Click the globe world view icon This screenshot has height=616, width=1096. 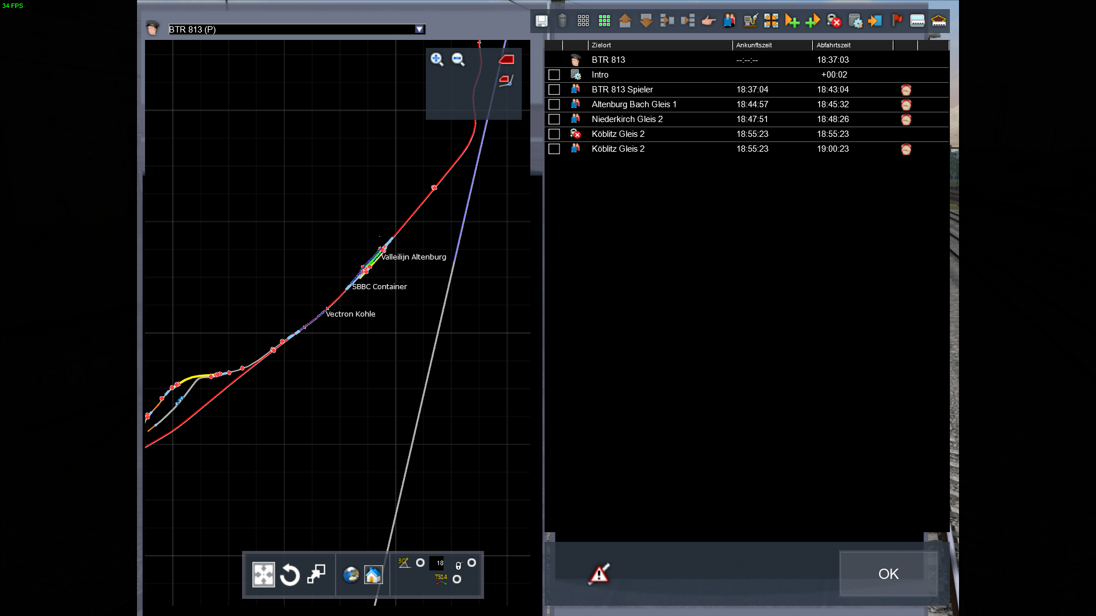click(350, 575)
